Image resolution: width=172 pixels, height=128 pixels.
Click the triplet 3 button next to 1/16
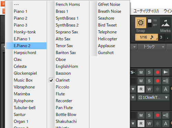point(161,37)
